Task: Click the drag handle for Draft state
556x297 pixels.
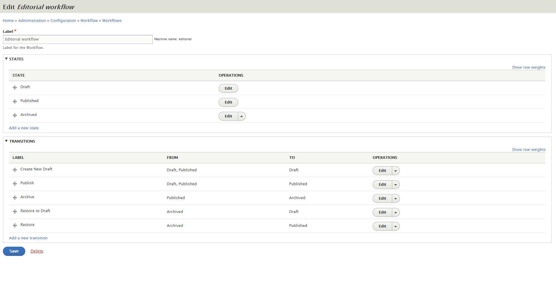Action: 15,88
